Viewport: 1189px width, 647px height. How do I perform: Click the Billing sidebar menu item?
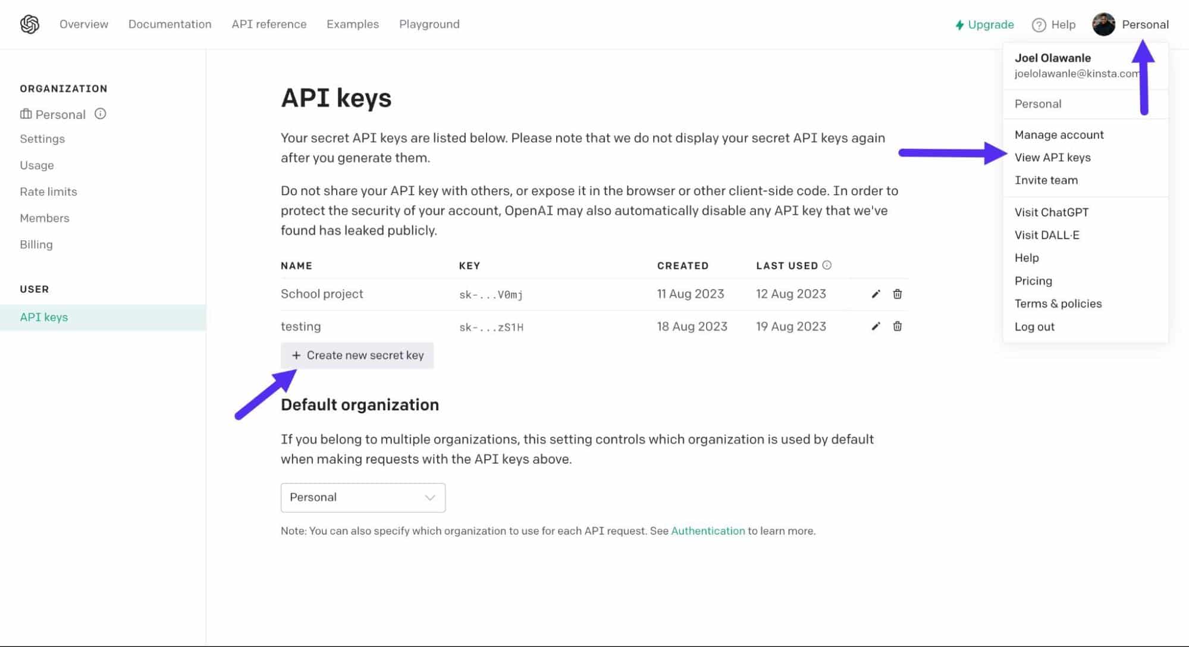36,243
